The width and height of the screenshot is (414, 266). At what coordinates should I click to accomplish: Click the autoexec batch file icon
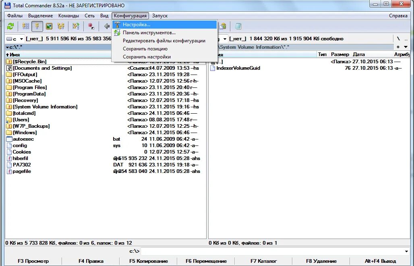tap(9, 139)
